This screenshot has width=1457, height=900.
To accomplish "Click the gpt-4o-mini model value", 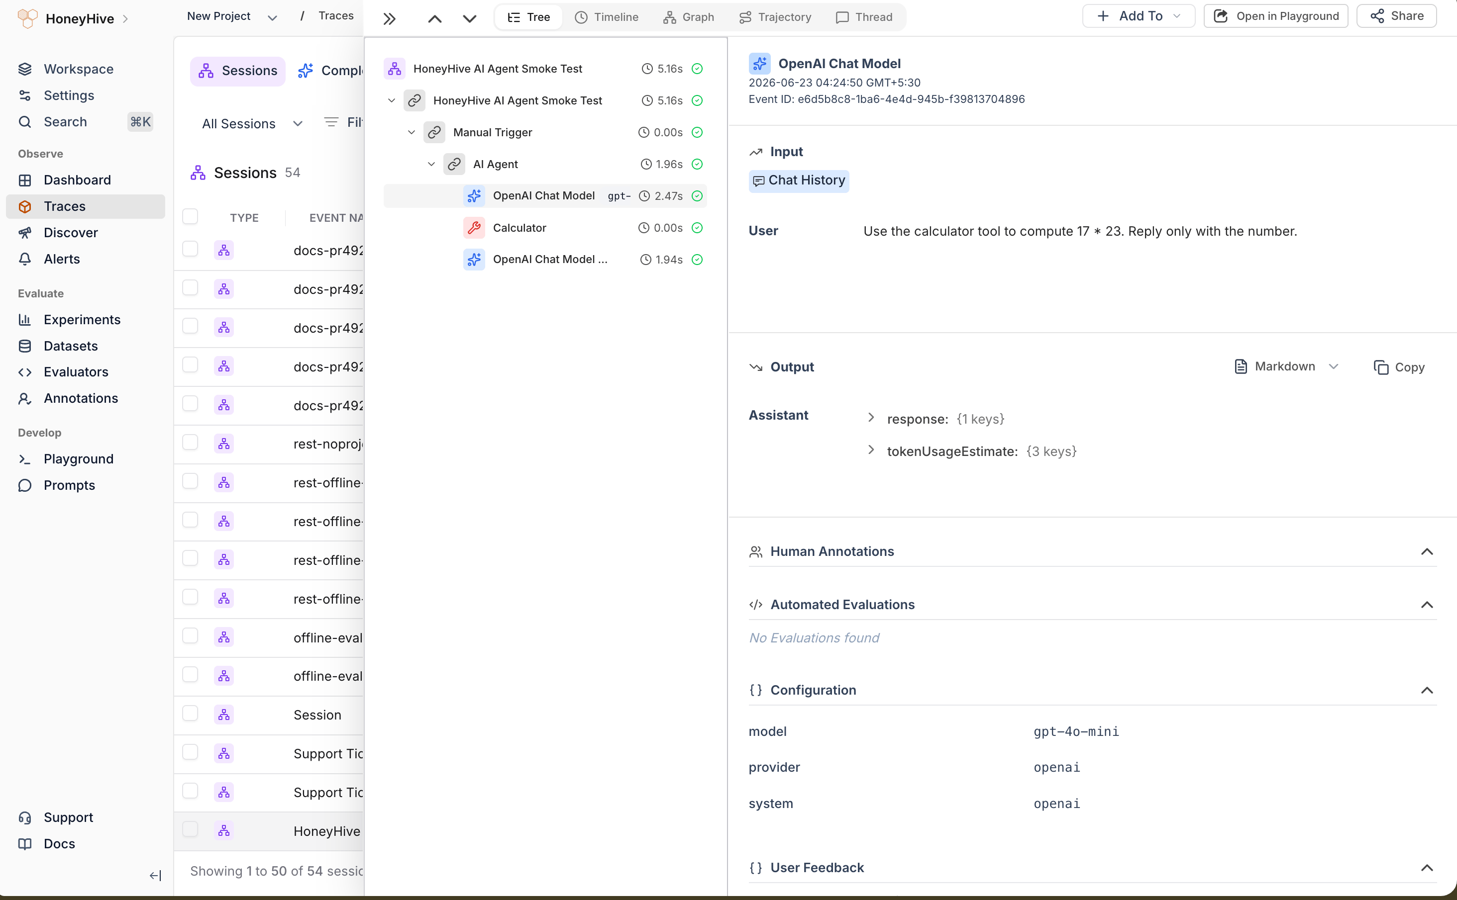I will click(x=1076, y=731).
